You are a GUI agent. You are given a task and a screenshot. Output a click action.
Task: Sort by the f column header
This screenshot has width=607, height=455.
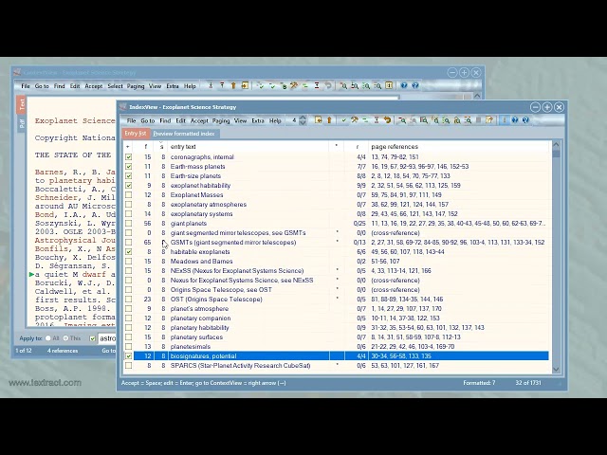click(x=146, y=147)
